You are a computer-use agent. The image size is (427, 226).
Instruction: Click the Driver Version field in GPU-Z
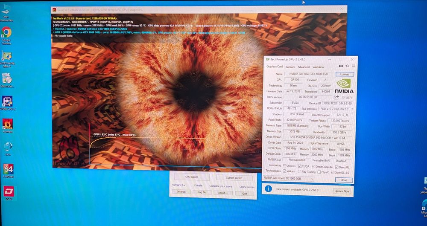coord(318,137)
